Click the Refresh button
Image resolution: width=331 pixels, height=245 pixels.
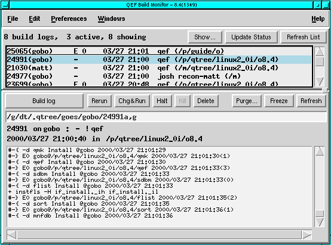point(311,101)
